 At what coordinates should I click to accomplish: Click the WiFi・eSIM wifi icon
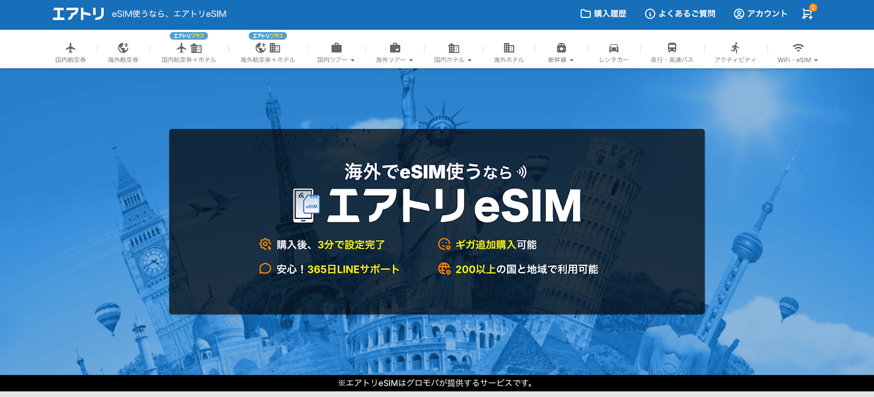[798, 48]
